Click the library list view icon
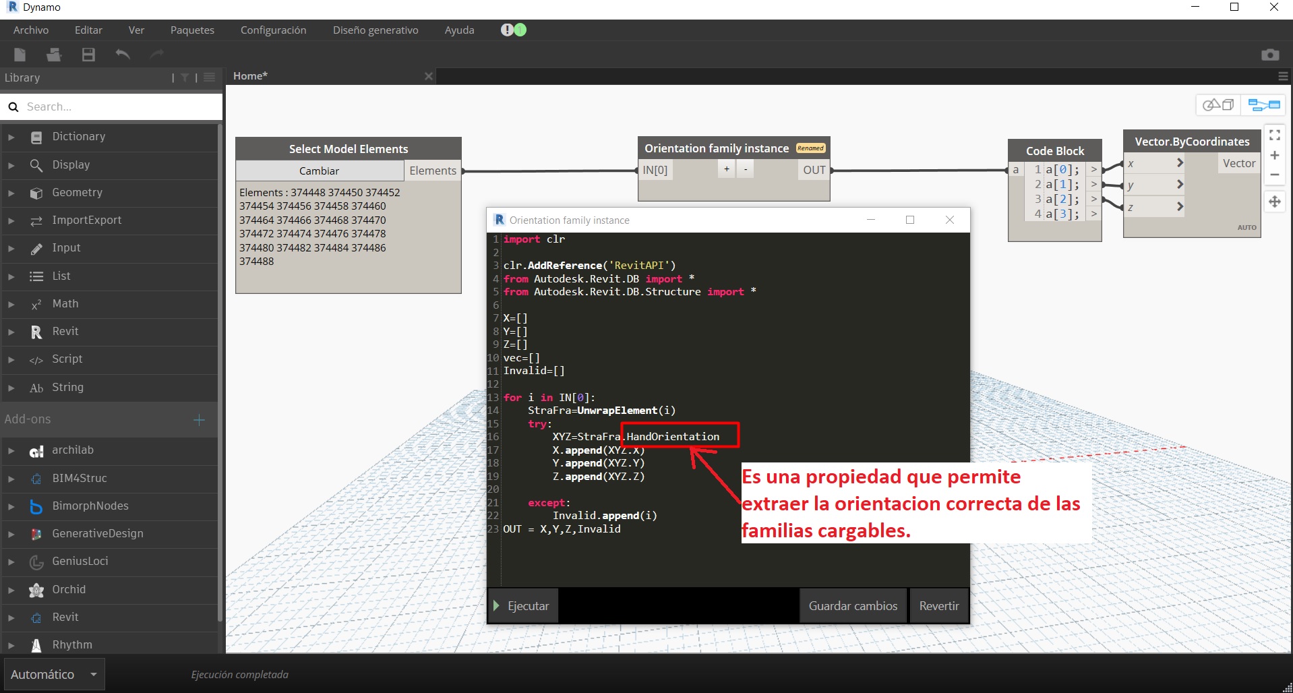 pos(210,78)
